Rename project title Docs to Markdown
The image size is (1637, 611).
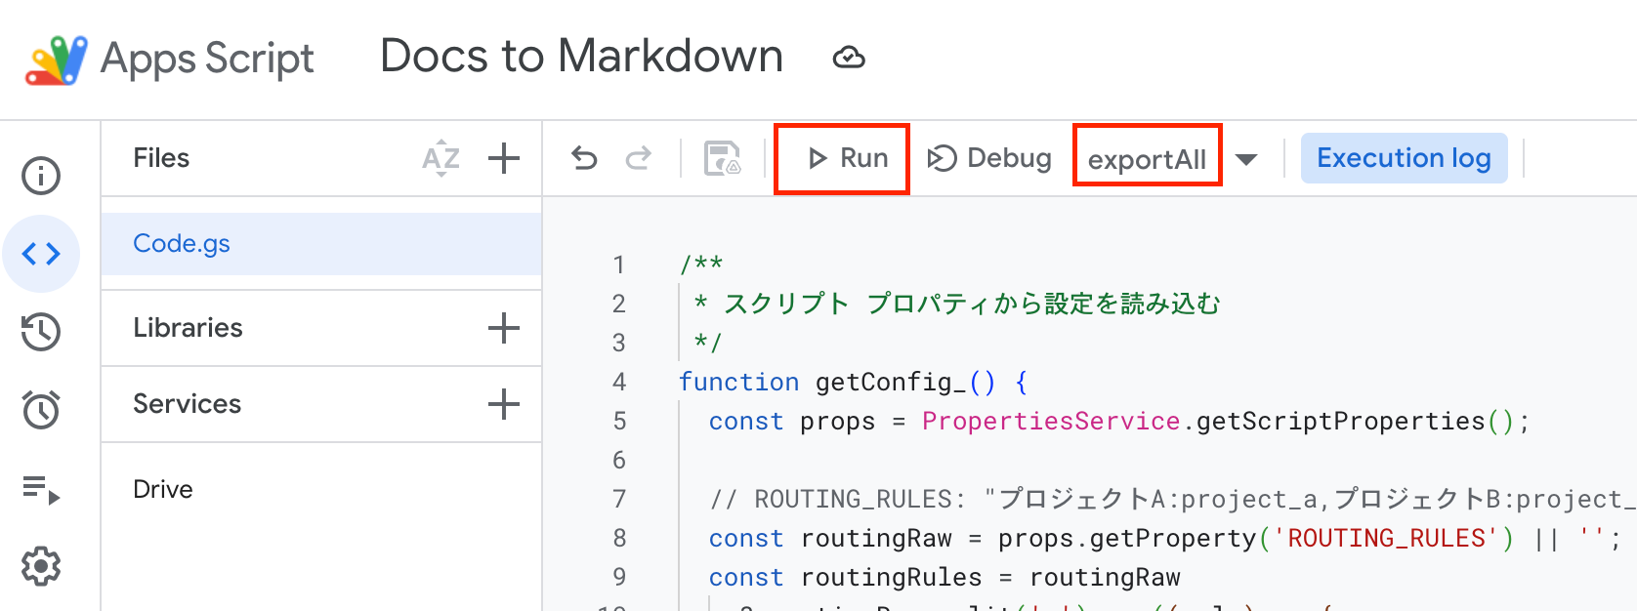click(582, 57)
